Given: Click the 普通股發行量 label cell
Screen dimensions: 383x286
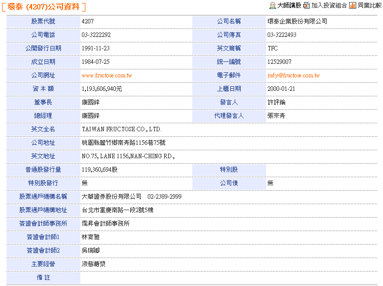Looking at the screenshot, I should point(43,170).
